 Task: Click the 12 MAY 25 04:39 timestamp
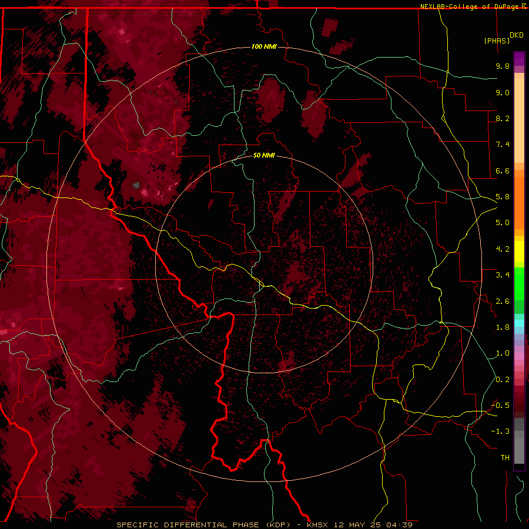pyautogui.click(x=373, y=525)
